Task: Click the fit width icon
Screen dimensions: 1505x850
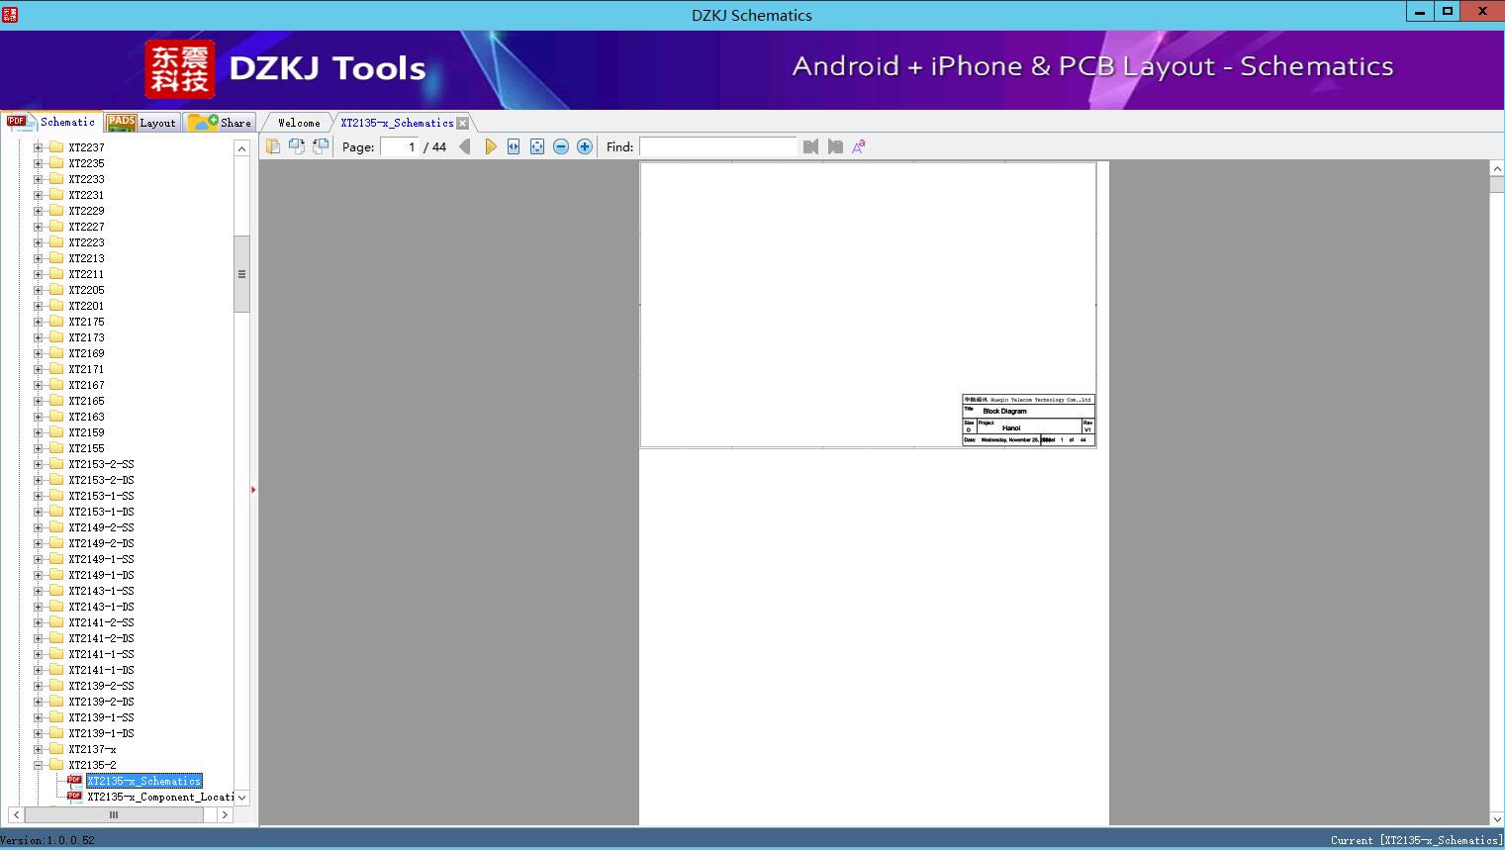Action: pyautogui.click(x=514, y=146)
